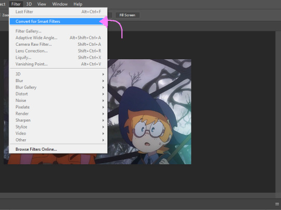The height and width of the screenshot is (210, 281).
Task: Choose Vanishing Point filter
Action: click(58, 64)
